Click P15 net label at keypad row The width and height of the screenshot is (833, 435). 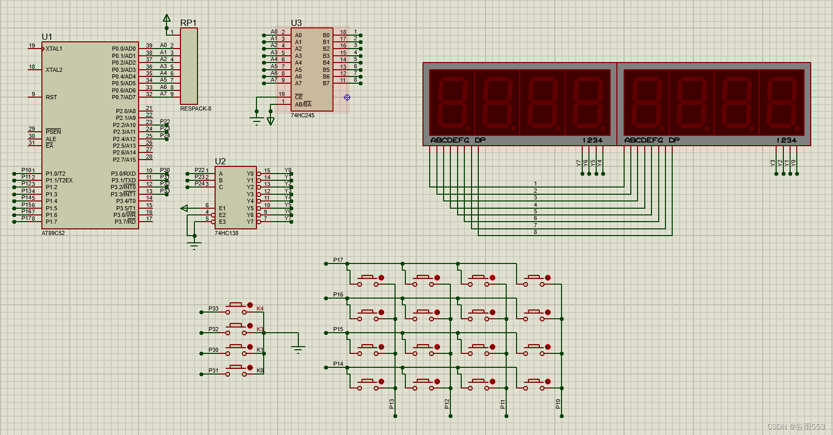coord(338,329)
